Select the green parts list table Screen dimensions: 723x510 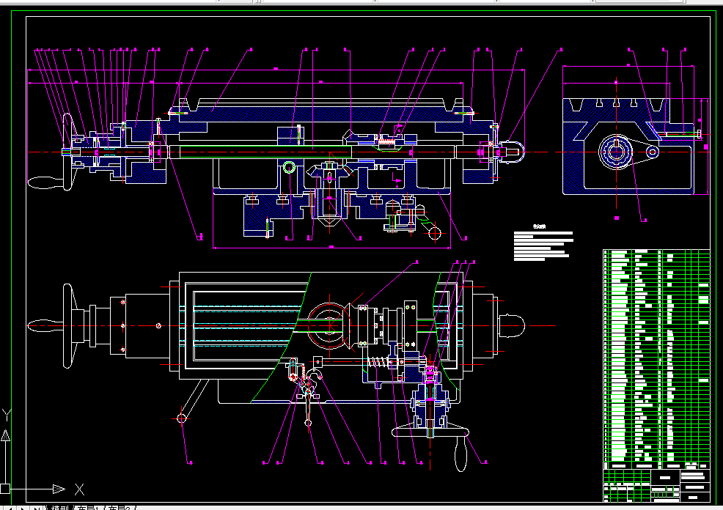[x=656, y=359]
